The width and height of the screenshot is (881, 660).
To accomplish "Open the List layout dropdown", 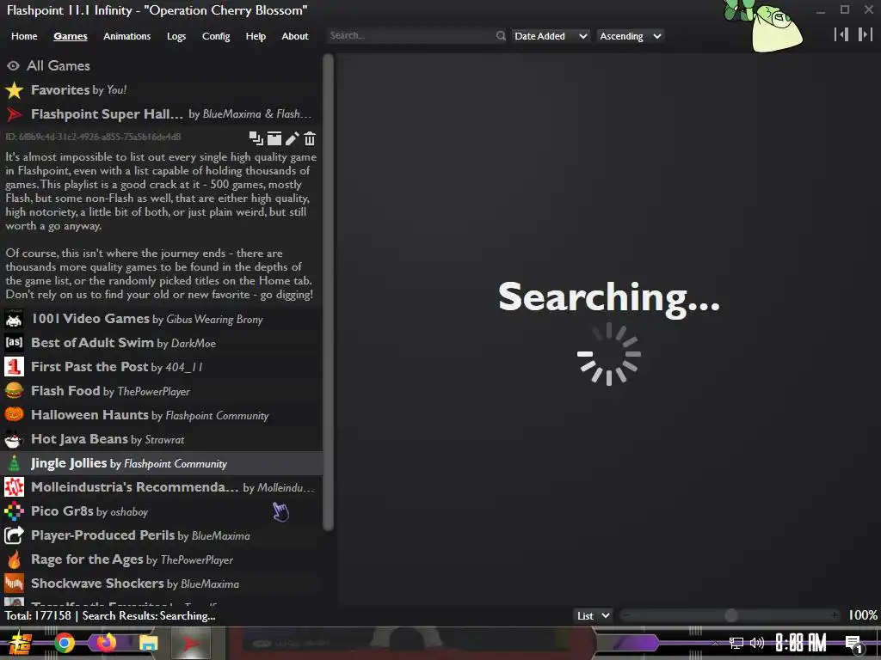I will point(593,615).
